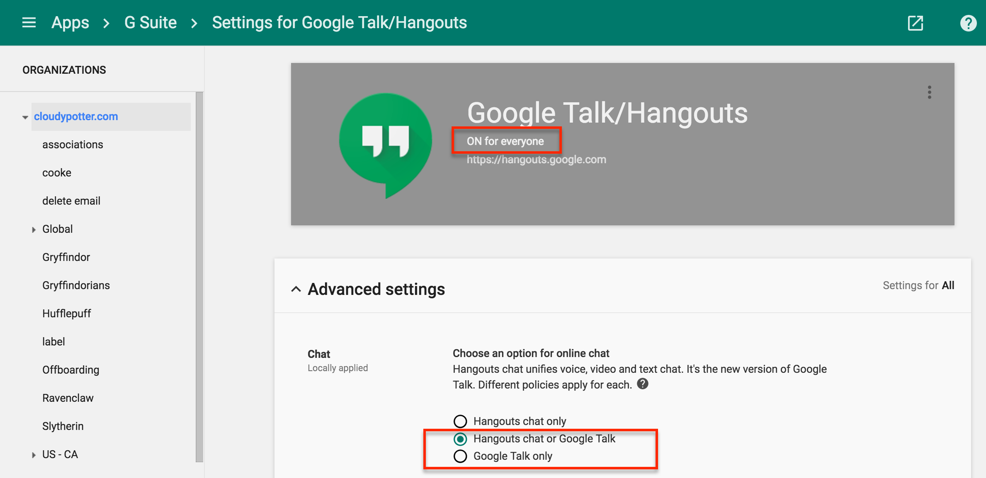
Task: Go to G Suite in breadcrumb
Action: (151, 23)
